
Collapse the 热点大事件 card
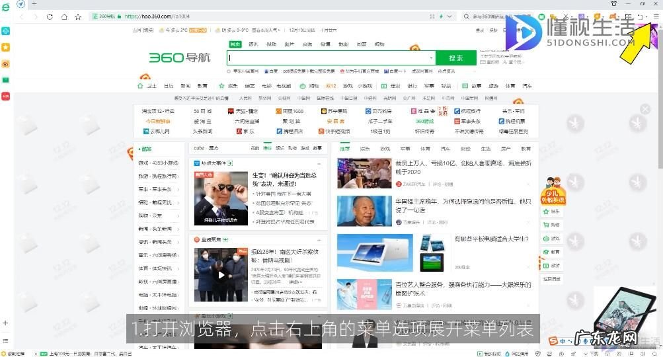coord(319,163)
